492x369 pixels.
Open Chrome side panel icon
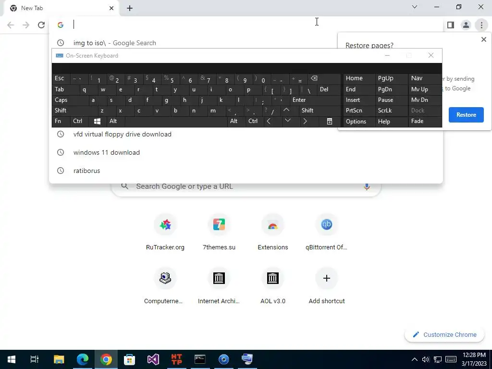(x=451, y=25)
